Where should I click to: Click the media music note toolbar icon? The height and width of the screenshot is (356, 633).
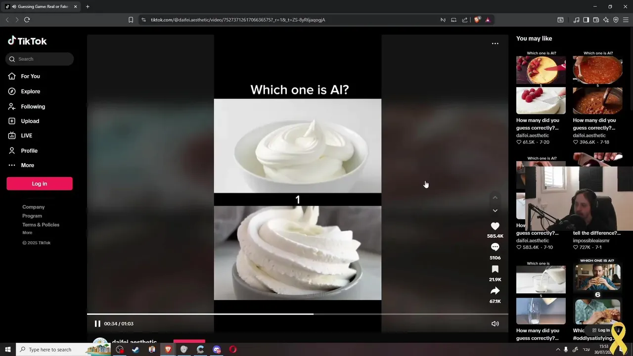pyautogui.click(x=576, y=20)
